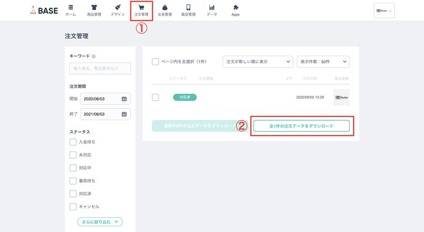Click 全1件の注文データをダウンロード button
The height and width of the screenshot is (232, 424).
302,126
